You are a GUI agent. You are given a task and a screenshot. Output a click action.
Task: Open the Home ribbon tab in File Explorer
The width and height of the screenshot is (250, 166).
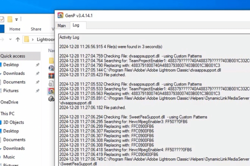click(15, 29)
